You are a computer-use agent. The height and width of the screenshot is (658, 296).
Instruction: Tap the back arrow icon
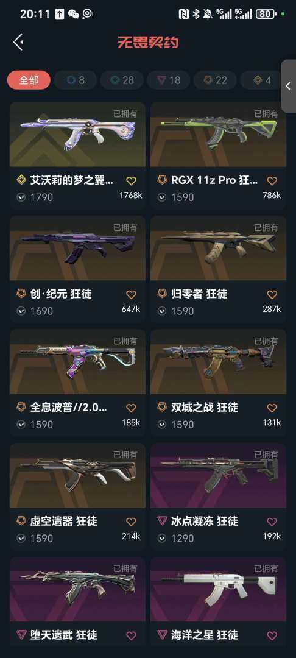18,42
